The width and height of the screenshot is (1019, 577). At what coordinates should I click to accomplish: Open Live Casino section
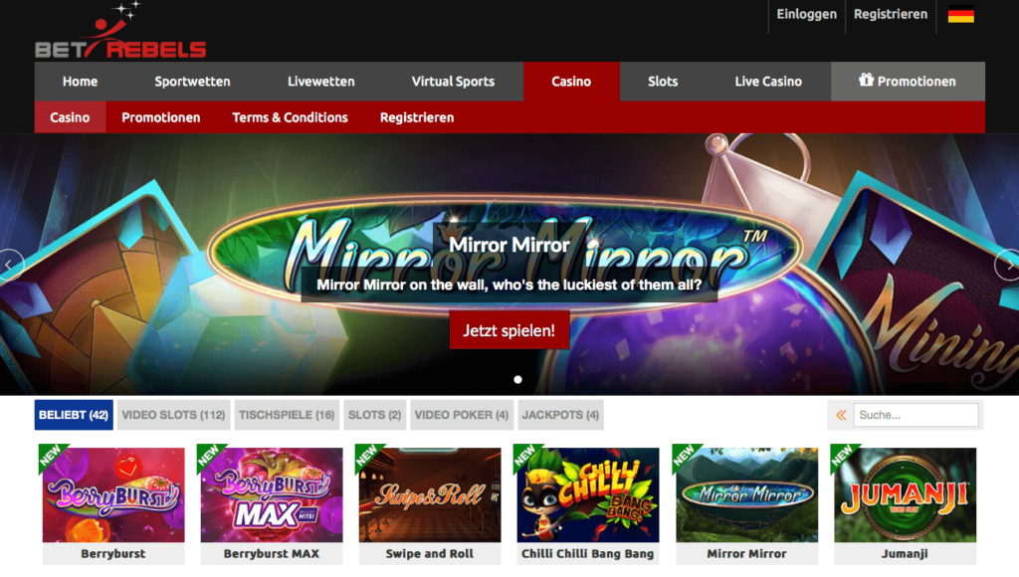click(x=768, y=82)
